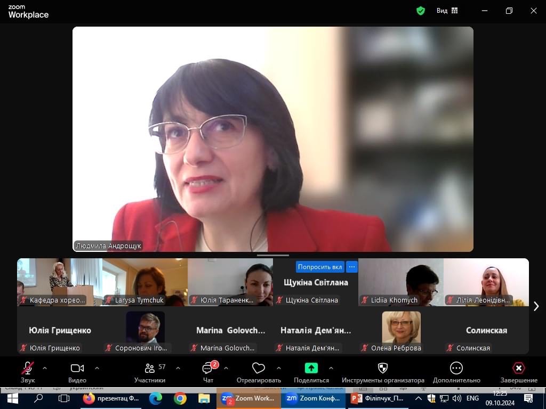Viewport: 546px width, 409px height.
Task: Open the More options ellipsis icon
Action: [456, 368]
